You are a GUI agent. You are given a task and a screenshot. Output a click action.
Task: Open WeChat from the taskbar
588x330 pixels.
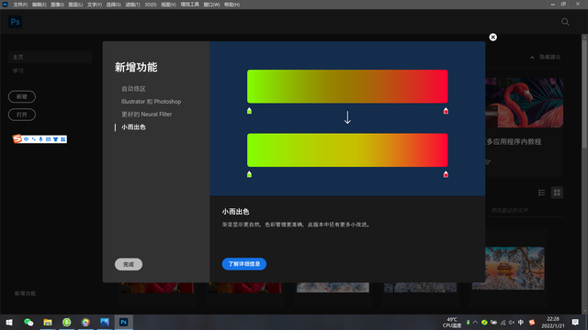point(28,322)
